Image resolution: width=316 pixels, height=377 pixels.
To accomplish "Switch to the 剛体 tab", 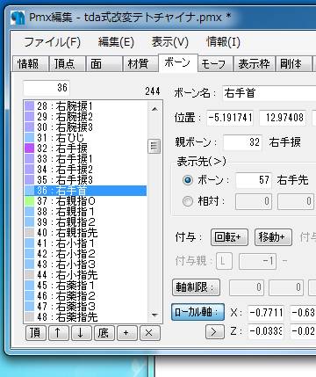I will (293, 63).
